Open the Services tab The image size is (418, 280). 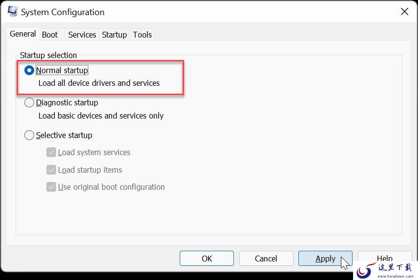point(82,35)
